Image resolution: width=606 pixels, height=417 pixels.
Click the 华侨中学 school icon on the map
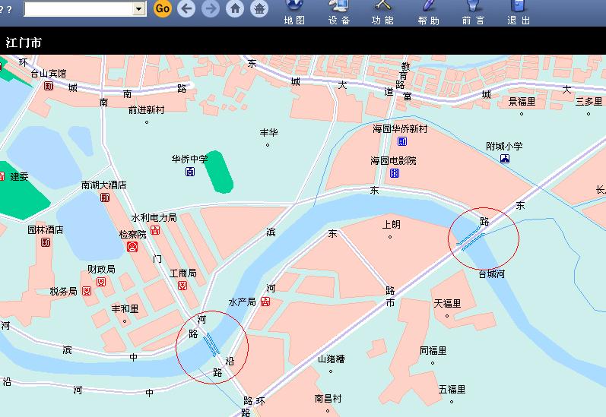(x=189, y=172)
